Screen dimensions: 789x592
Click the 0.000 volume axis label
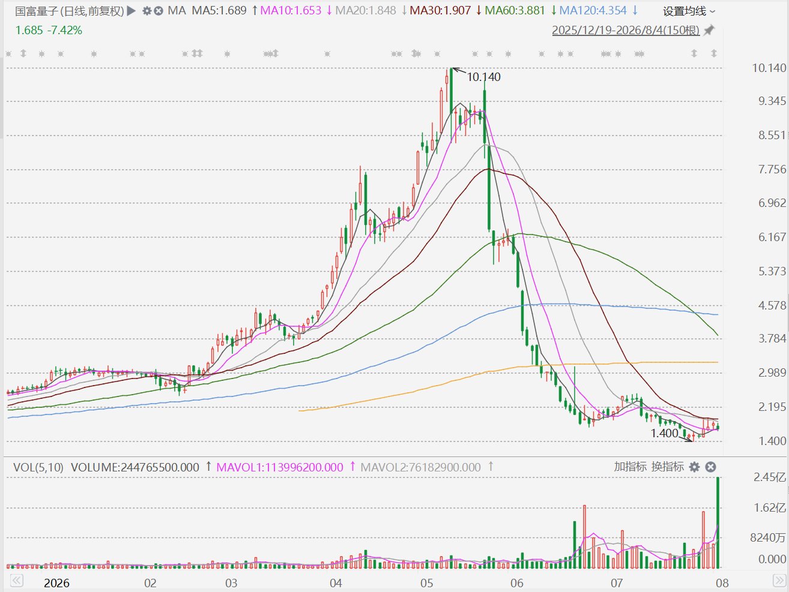click(x=772, y=559)
